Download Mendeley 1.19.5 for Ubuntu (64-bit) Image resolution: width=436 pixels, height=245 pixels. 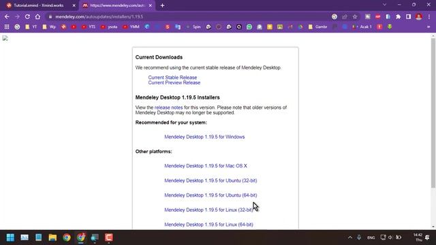(211, 195)
